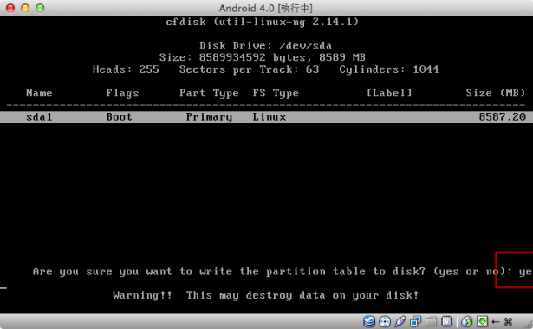Click the virtualization CPU chip icon
This screenshot has width=533, height=329.
(x=446, y=321)
